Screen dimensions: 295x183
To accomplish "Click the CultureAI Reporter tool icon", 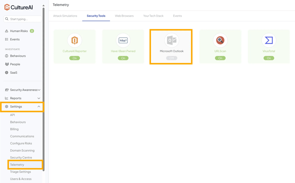I will (75, 40).
